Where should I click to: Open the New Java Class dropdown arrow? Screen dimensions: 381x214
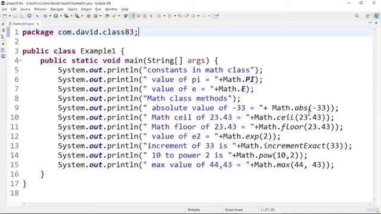point(101,16)
